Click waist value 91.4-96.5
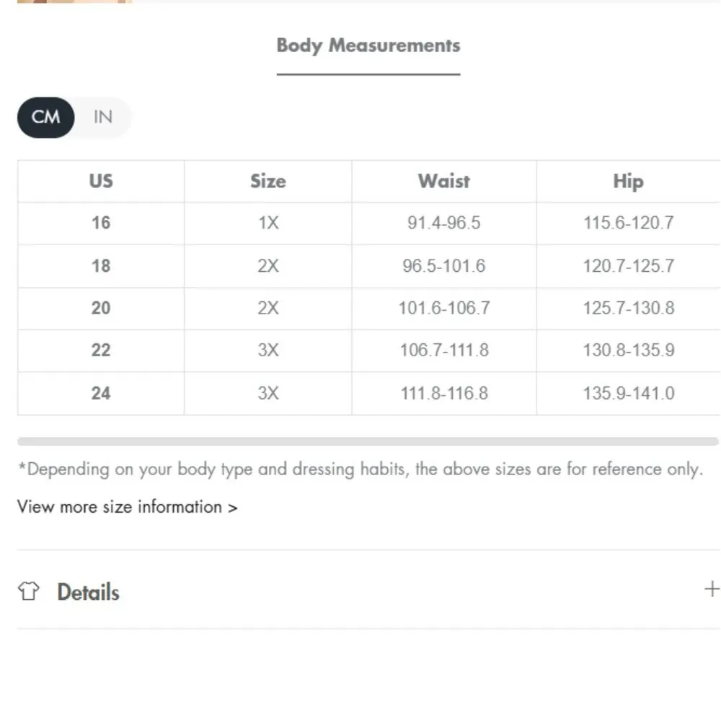The width and height of the screenshot is (721, 721). click(443, 223)
